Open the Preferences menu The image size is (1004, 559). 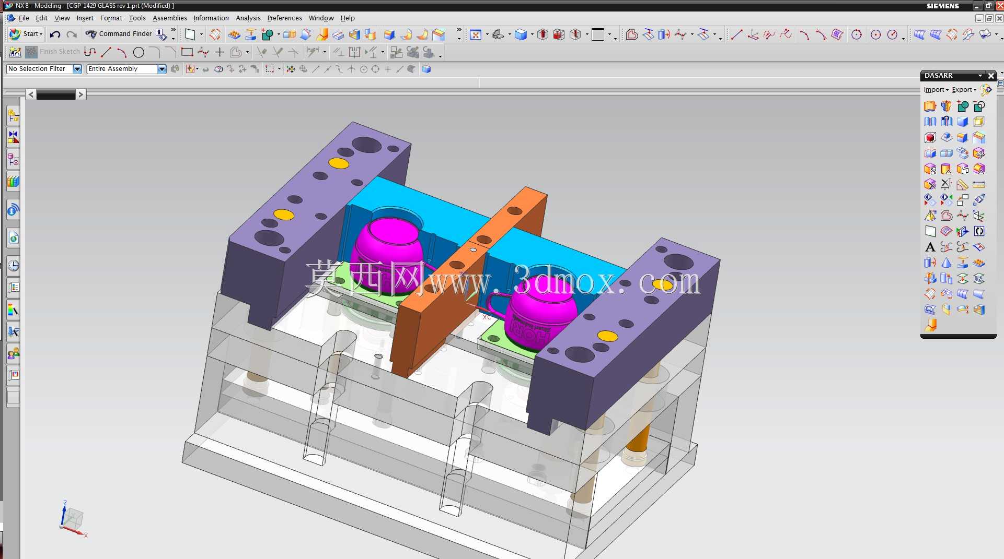point(284,18)
